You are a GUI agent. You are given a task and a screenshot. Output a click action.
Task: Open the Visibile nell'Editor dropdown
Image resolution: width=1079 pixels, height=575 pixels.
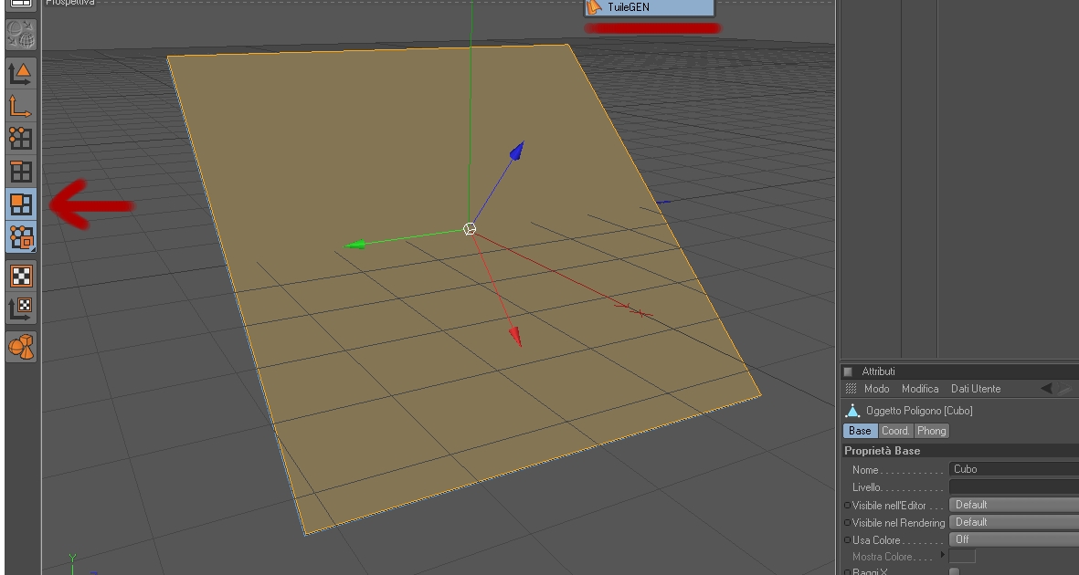(x=1013, y=505)
